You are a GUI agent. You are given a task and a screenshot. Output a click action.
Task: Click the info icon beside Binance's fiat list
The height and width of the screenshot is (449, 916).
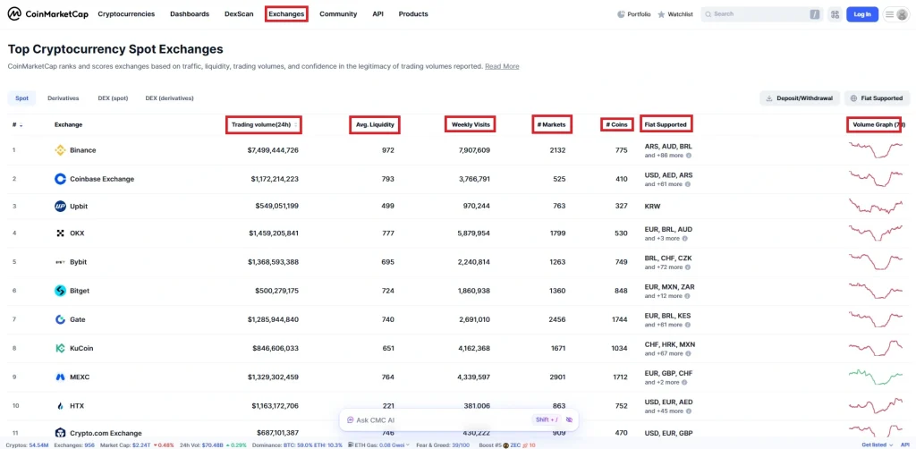click(689, 156)
